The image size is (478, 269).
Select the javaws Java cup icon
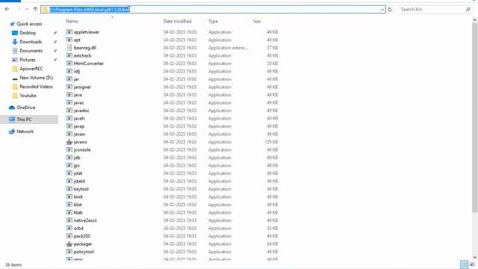click(69, 142)
